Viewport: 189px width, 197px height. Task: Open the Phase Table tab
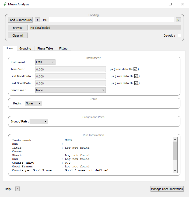click(x=45, y=48)
